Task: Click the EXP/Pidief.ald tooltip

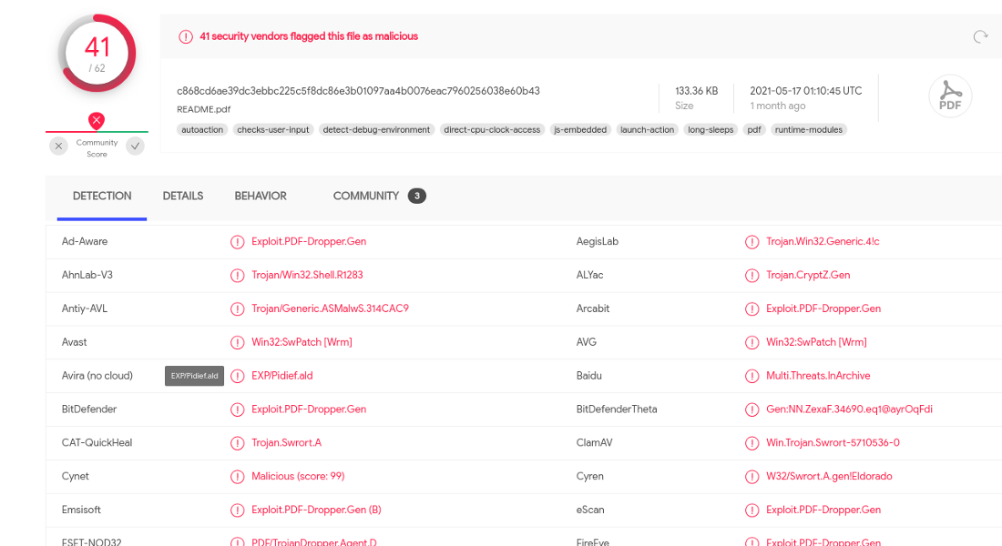Action: coord(194,376)
